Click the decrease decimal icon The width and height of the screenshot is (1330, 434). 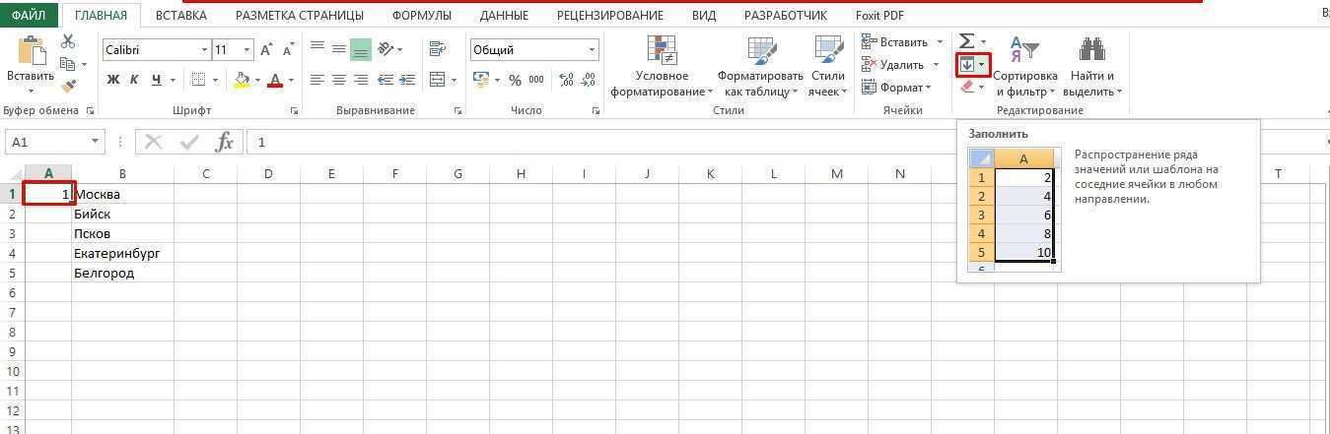coord(589,80)
